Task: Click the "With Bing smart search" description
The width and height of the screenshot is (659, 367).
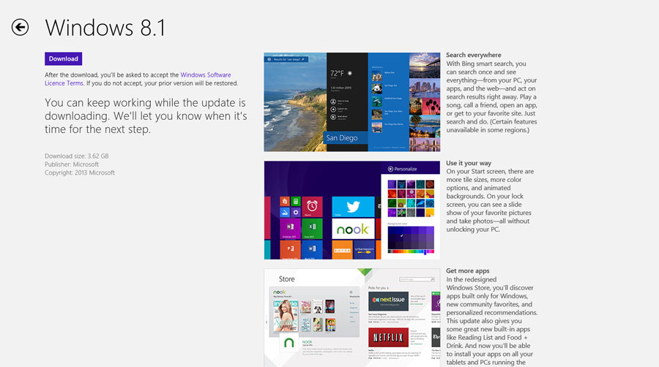Action: point(492,97)
